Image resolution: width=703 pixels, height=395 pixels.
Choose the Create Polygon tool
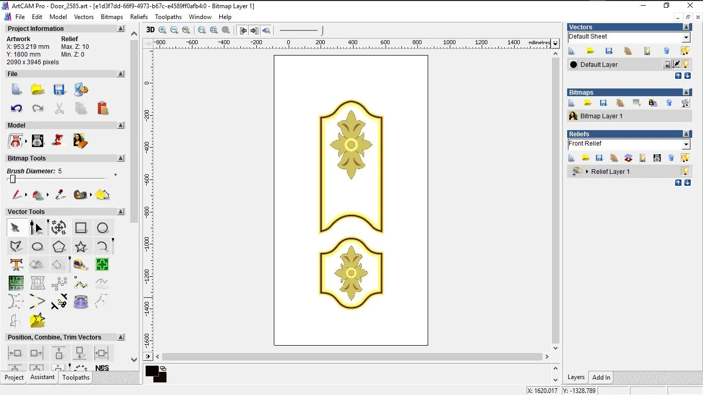tap(59, 246)
